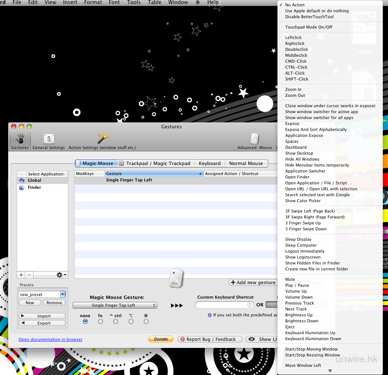The image size is (388, 375).
Task: Open the Gestures toolbar pane
Action: (20, 141)
